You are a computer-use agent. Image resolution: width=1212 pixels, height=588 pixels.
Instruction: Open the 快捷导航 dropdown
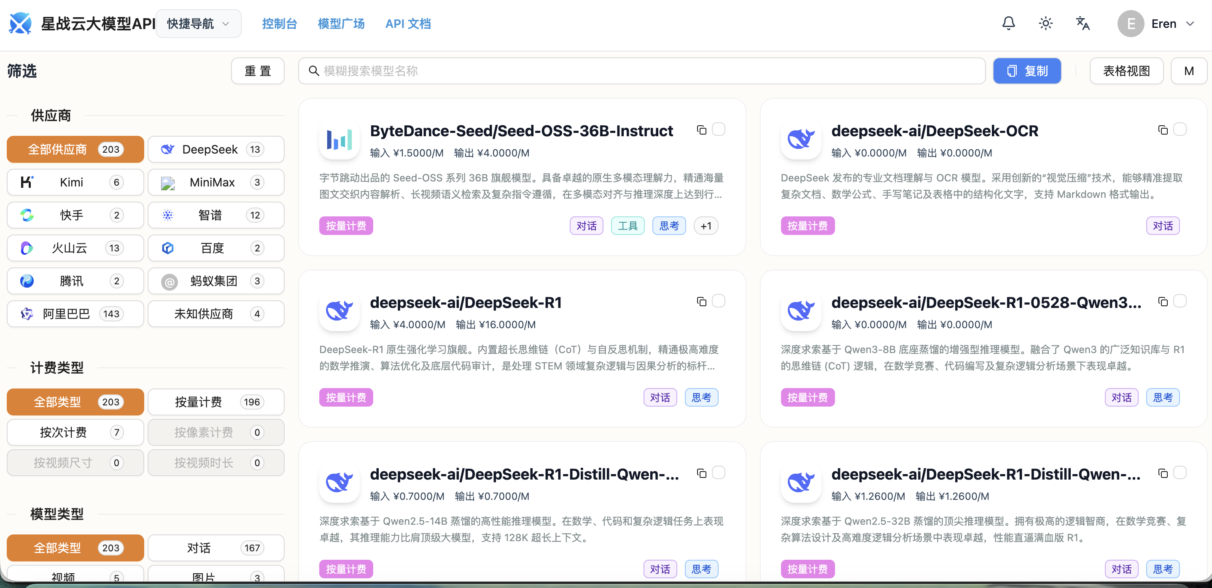pyautogui.click(x=198, y=23)
